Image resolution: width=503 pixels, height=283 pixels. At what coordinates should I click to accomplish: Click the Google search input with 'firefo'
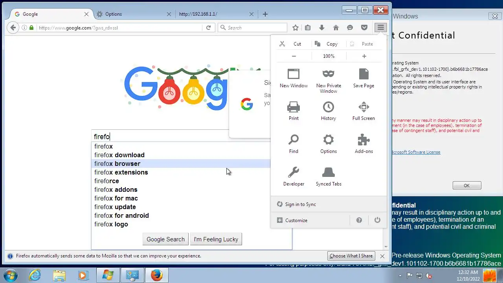[181, 136]
